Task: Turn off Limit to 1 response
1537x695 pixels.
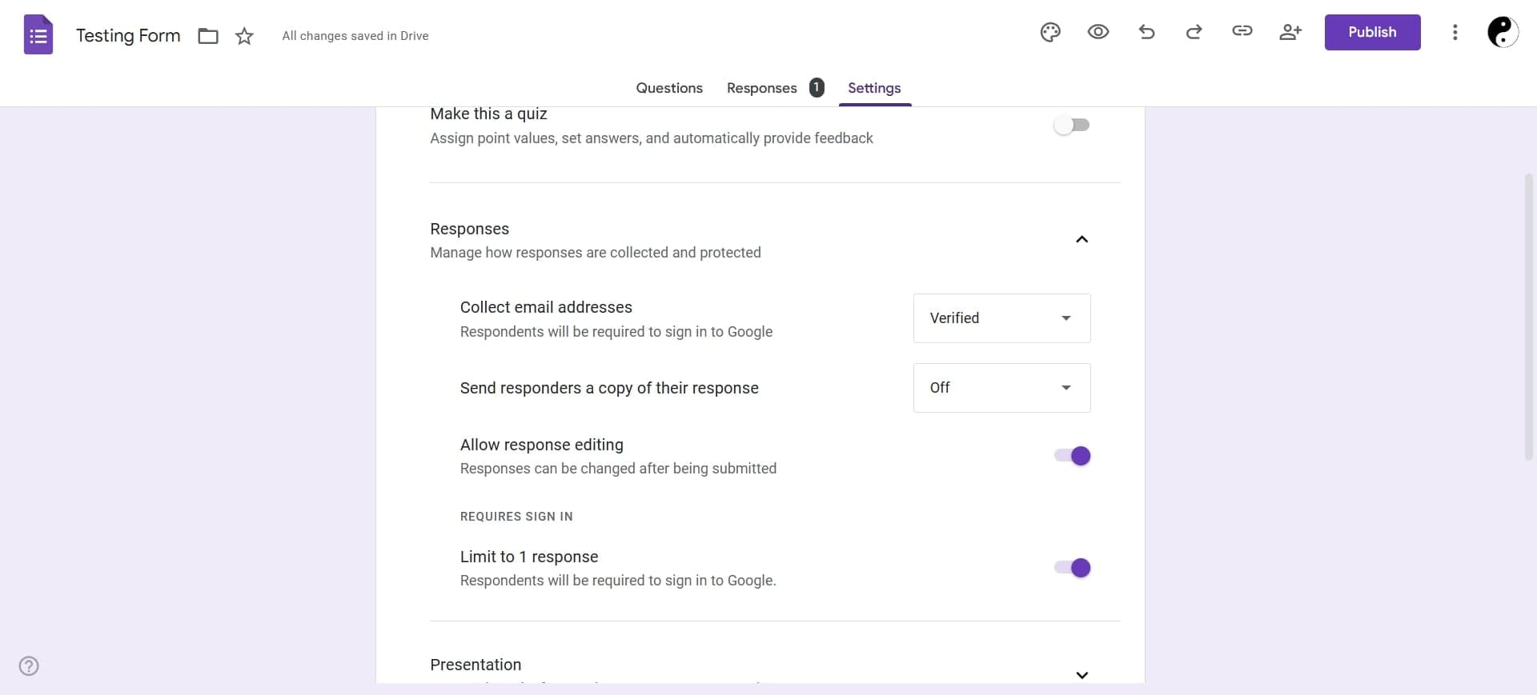Action: point(1072,568)
